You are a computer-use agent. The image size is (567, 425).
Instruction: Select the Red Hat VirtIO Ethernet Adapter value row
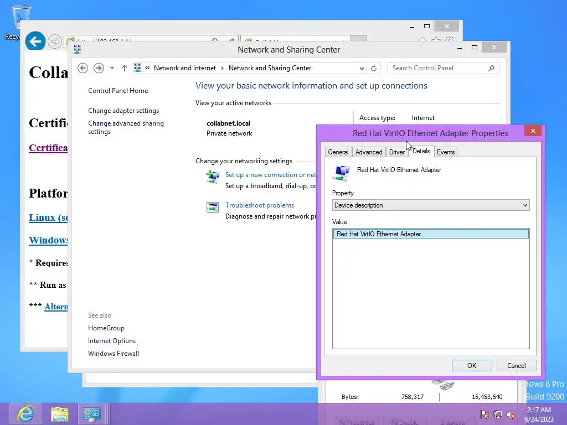coord(431,234)
